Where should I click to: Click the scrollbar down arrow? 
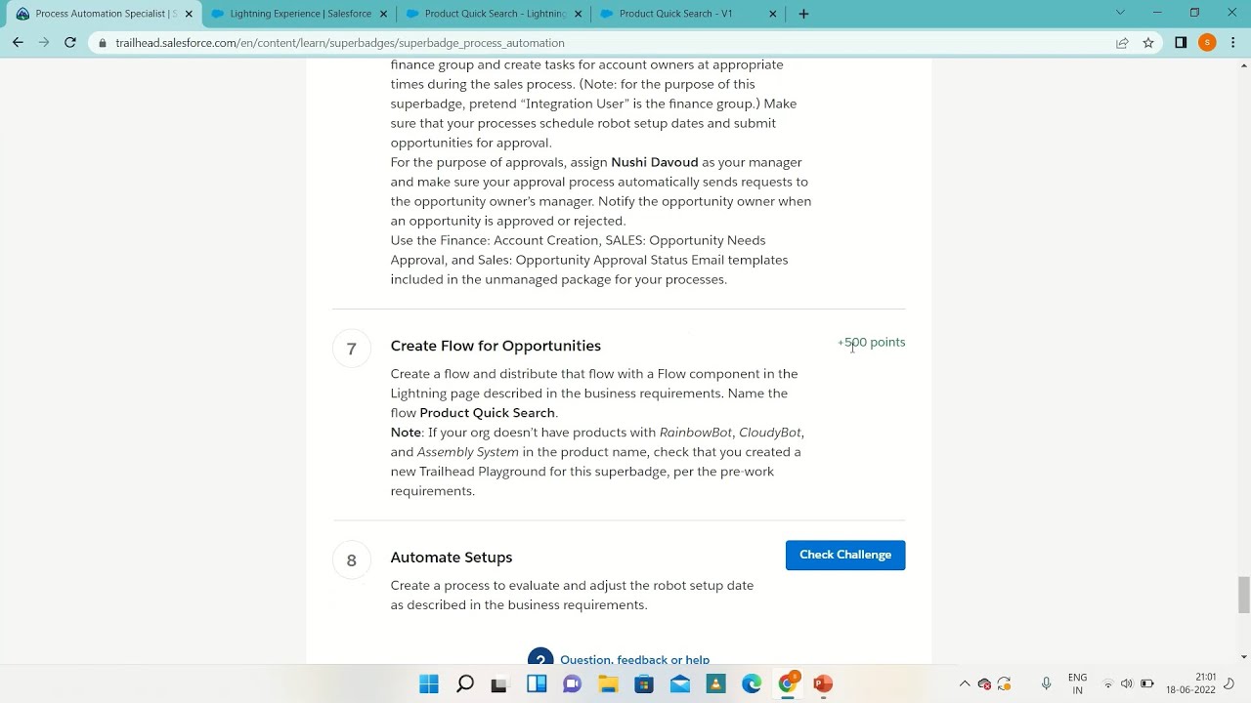point(1243,657)
